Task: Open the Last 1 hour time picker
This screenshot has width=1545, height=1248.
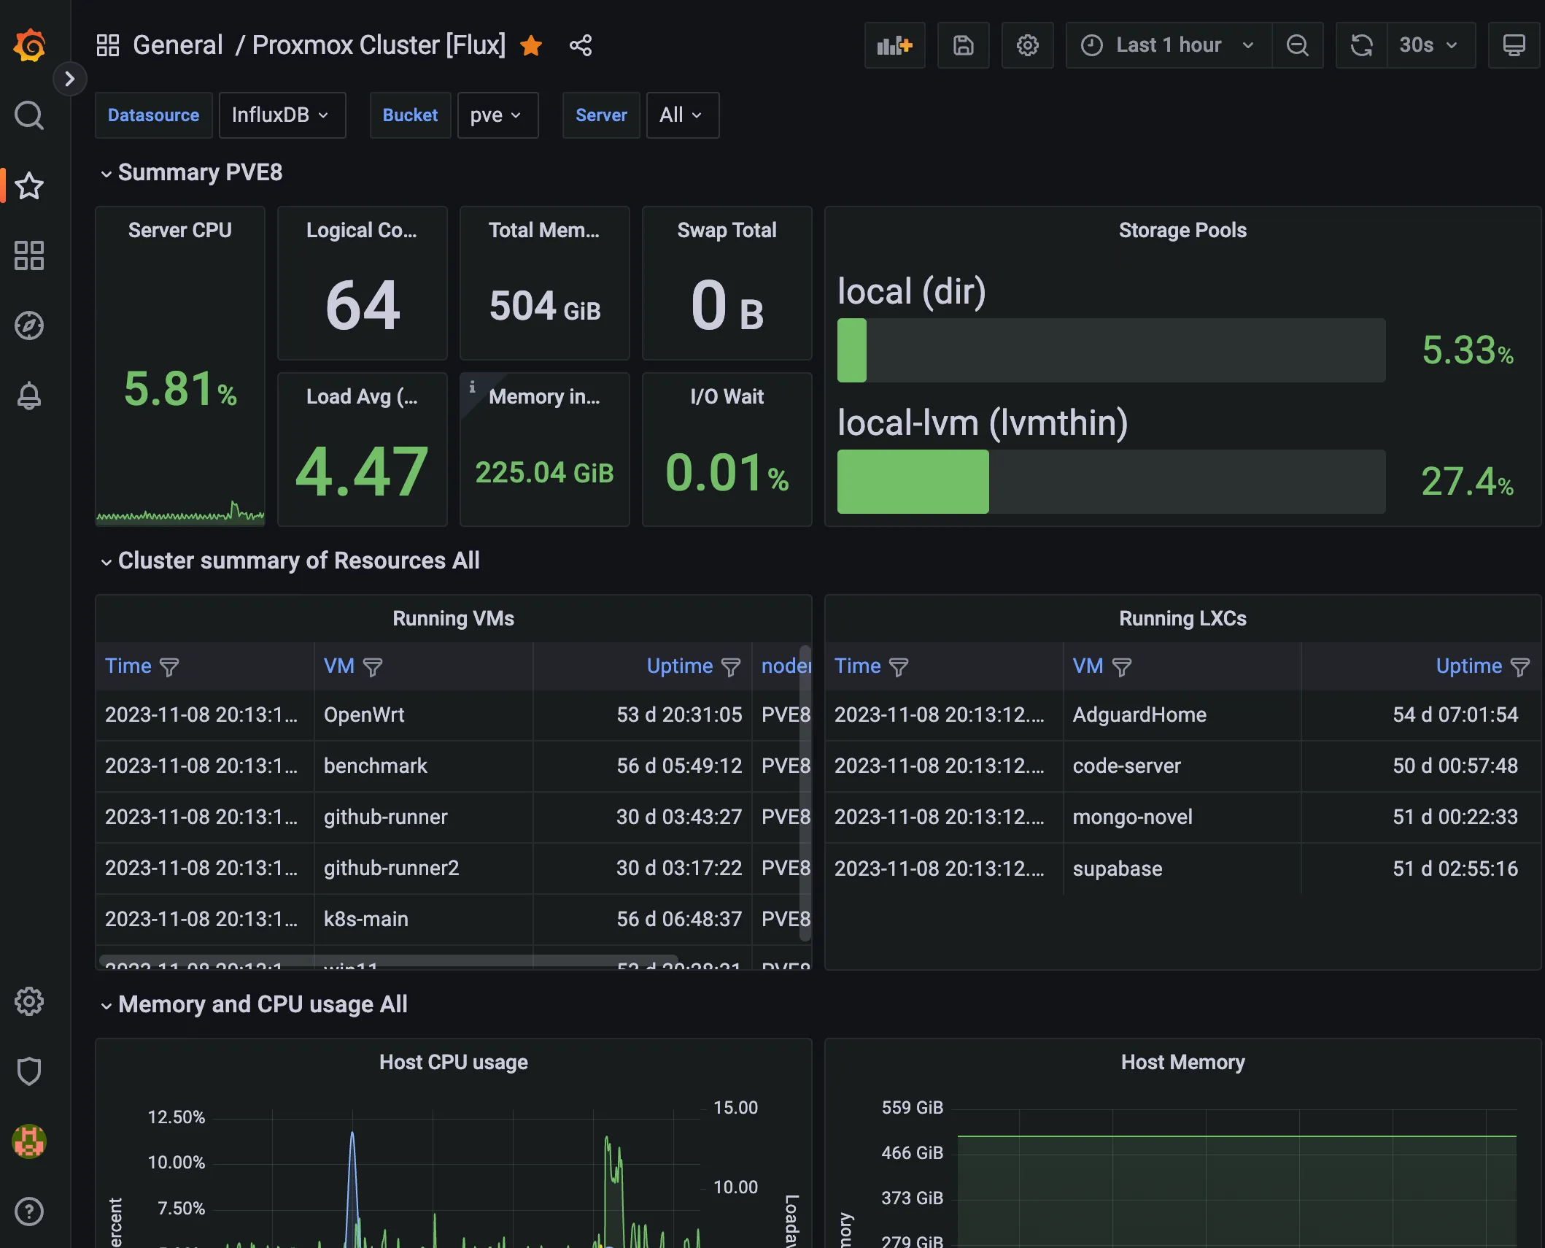Action: [x=1169, y=45]
